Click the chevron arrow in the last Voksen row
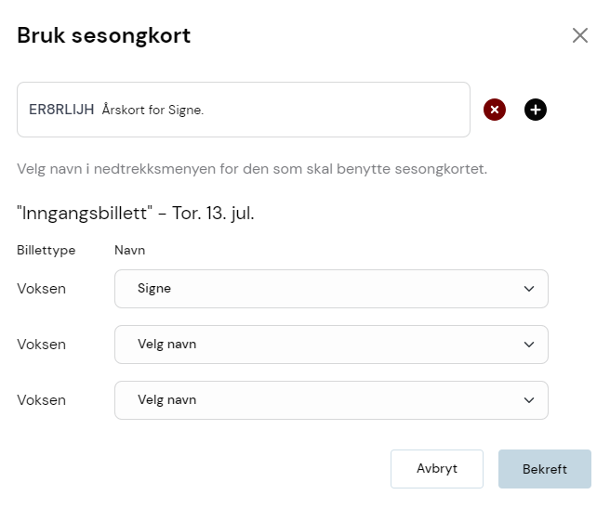610x508 pixels. [x=529, y=400]
